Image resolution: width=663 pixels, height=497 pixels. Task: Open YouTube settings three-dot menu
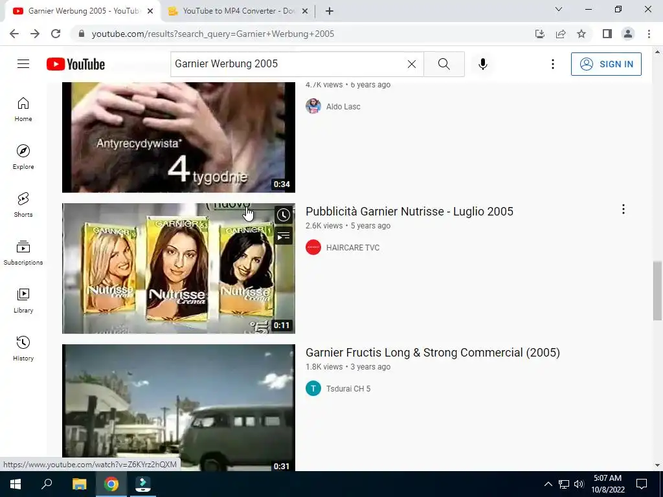[x=553, y=64]
